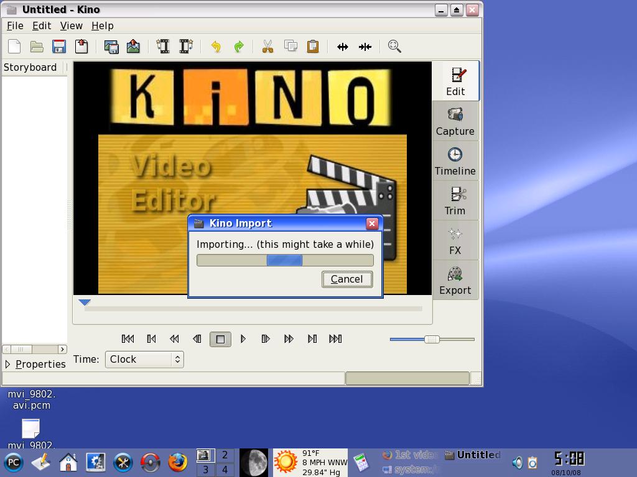Jump to last frame using skip-end control
Image resolution: width=637 pixels, height=477 pixels.
click(336, 338)
